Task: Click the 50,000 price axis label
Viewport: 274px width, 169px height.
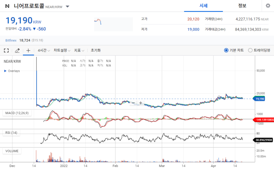Action: [261, 71]
